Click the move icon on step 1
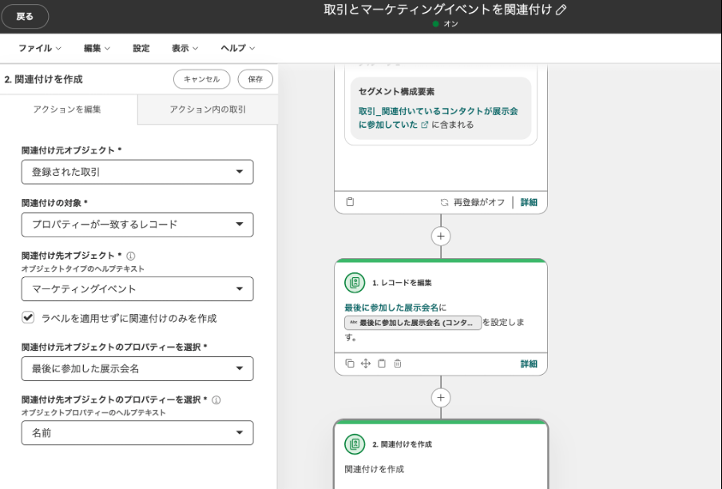The width and height of the screenshot is (722, 489). pos(366,364)
